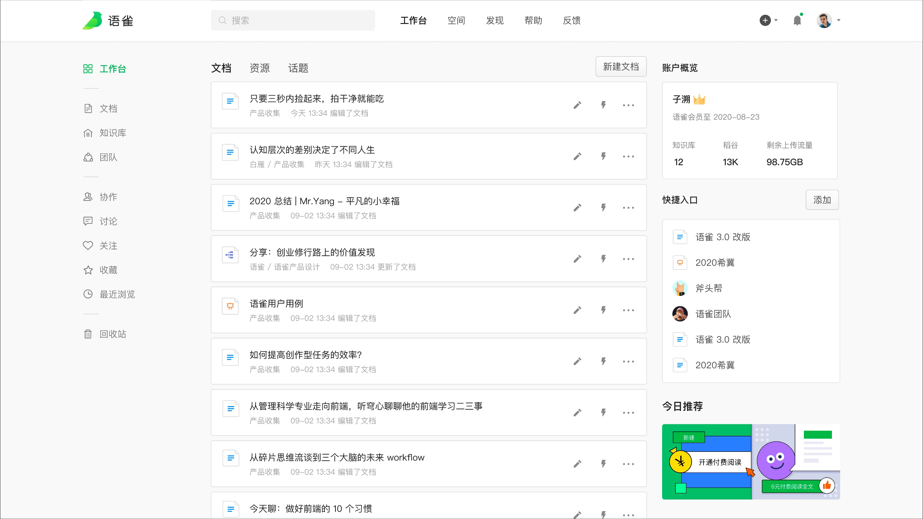
Task: Click 添加 button next to 快捷入口
Action: [822, 200]
